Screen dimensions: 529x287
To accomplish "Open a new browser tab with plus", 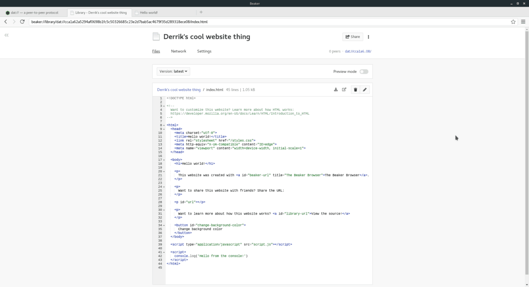I will 201,12.
